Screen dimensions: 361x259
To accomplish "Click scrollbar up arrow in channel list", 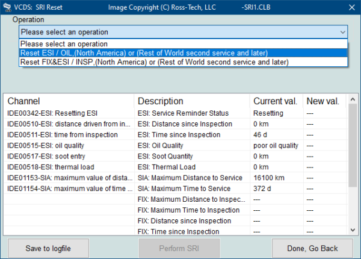I will point(351,99).
